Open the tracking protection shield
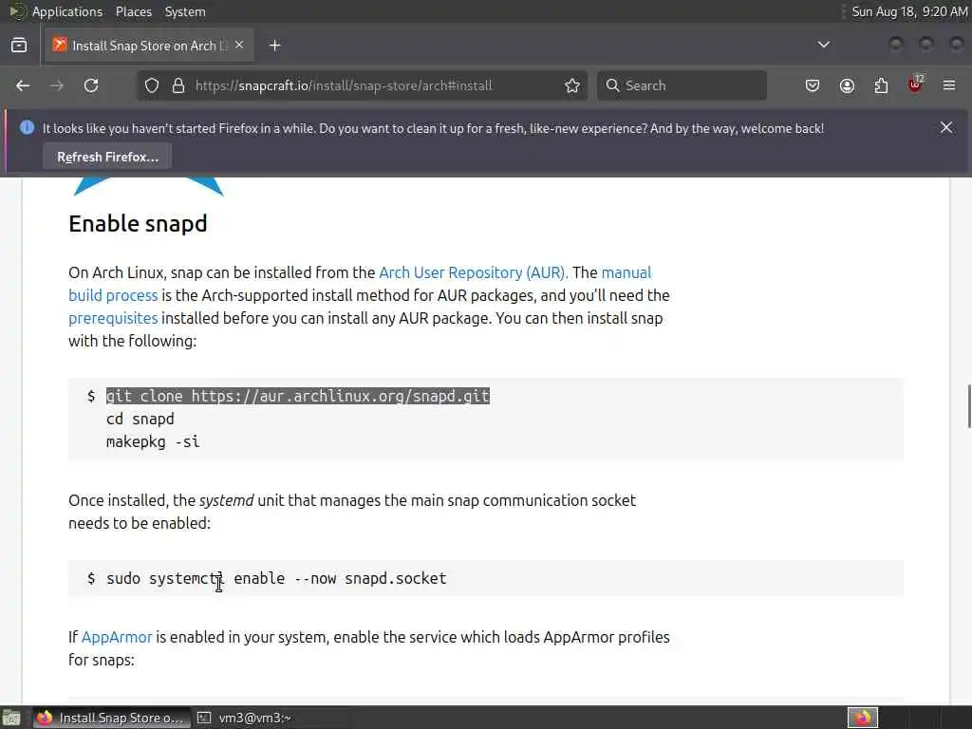This screenshot has height=729, width=972. click(152, 85)
